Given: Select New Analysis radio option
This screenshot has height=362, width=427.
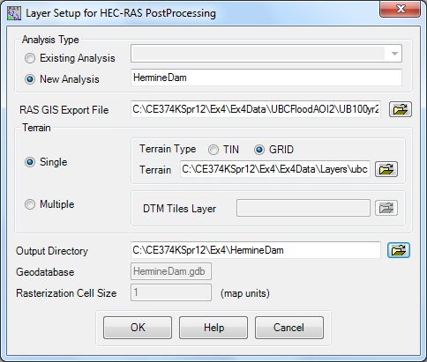Looking at the screenshot, I should tap(30, 79).
